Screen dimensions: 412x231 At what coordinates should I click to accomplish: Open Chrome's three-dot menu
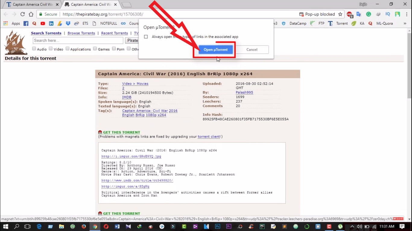(x=406, y=14)
